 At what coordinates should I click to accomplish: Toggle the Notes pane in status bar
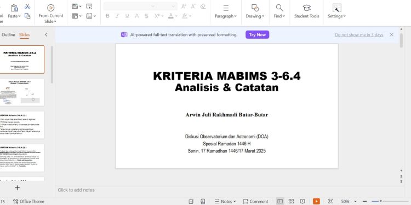225,201
